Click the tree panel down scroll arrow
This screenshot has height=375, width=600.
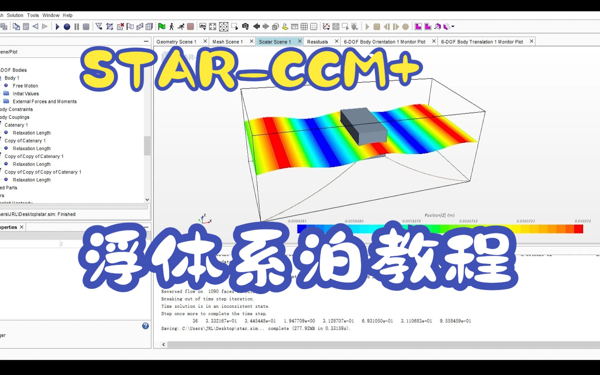coord(147,200)
